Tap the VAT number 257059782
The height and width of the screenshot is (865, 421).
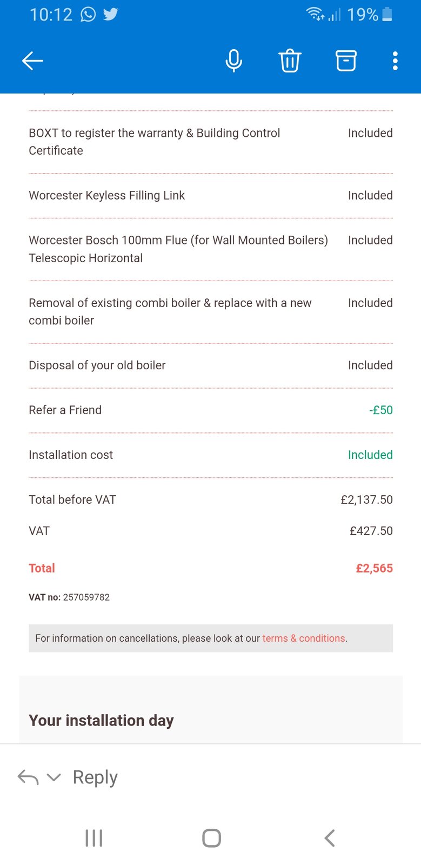(x=86, y=597)
